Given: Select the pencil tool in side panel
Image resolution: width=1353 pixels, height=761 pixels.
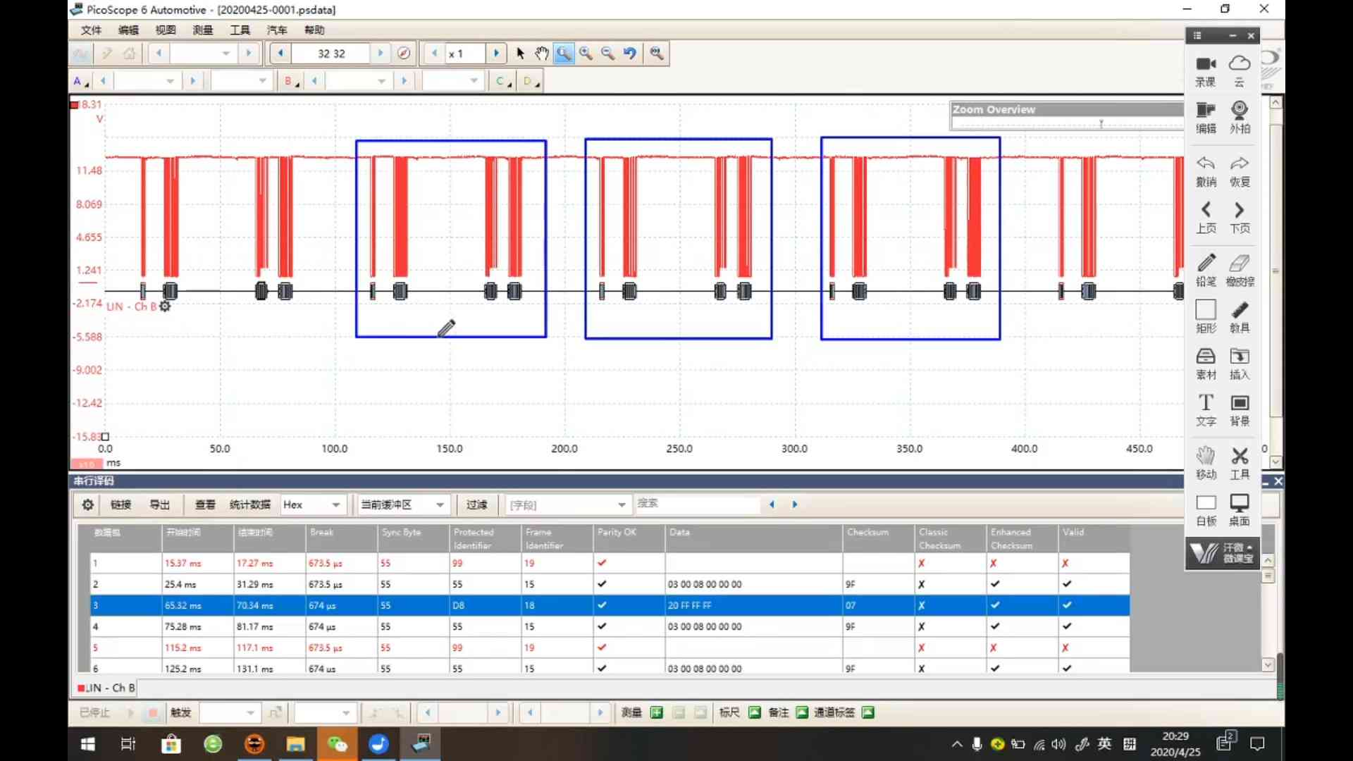Looking at the screenshot, I should tap(1206, 264).
